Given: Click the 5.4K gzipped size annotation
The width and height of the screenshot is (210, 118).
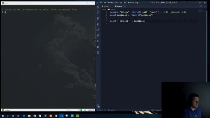Looking at the screenshot, I should coord(176,12).
